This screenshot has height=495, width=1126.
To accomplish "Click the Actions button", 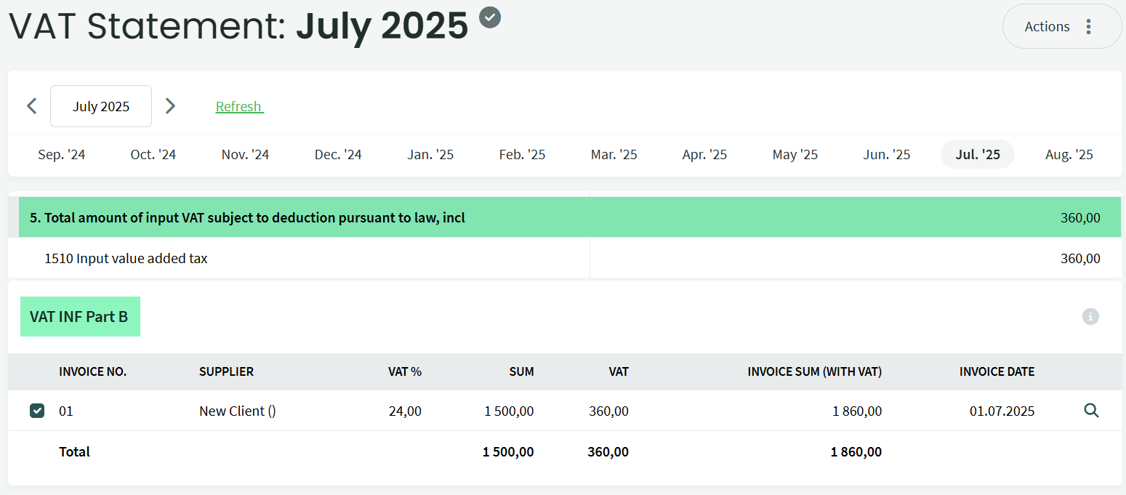I will (x=1047, y=27).
